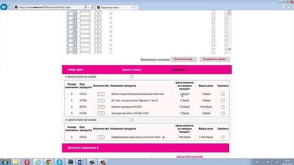
Task: Collapse the ВИКТОРИЯ НЕЧАЕВА group containing product 37512
Action: 66,77
